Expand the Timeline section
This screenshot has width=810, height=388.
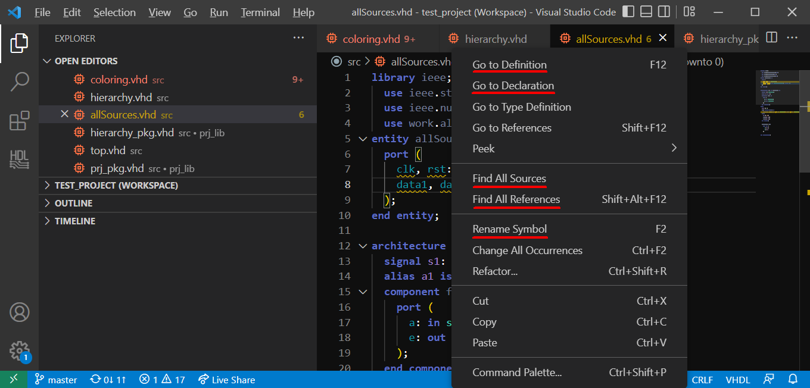177,221
